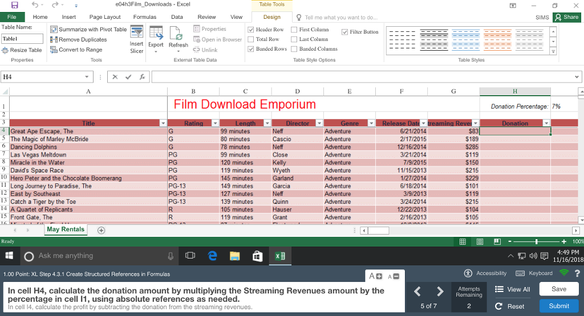Click Convert to Range
Screen dimensions: 584x316
click(x=76, y=50)
